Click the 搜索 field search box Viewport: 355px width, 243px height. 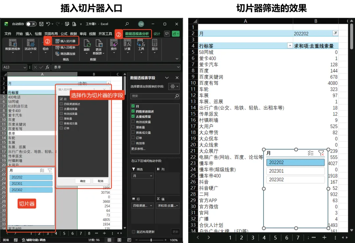(155, 96)
